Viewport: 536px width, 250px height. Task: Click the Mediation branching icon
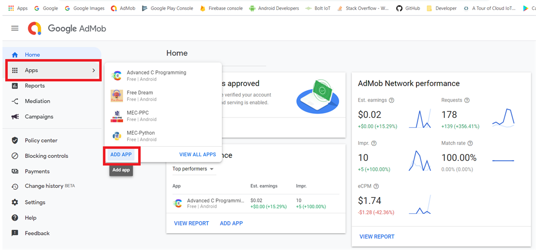click(15, 101)
